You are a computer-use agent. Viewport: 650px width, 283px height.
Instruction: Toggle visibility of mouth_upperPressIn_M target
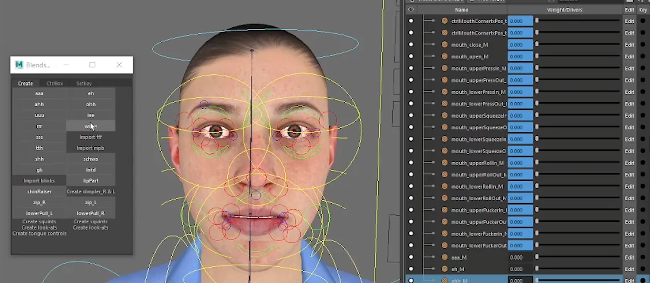[x=411, y=68]
